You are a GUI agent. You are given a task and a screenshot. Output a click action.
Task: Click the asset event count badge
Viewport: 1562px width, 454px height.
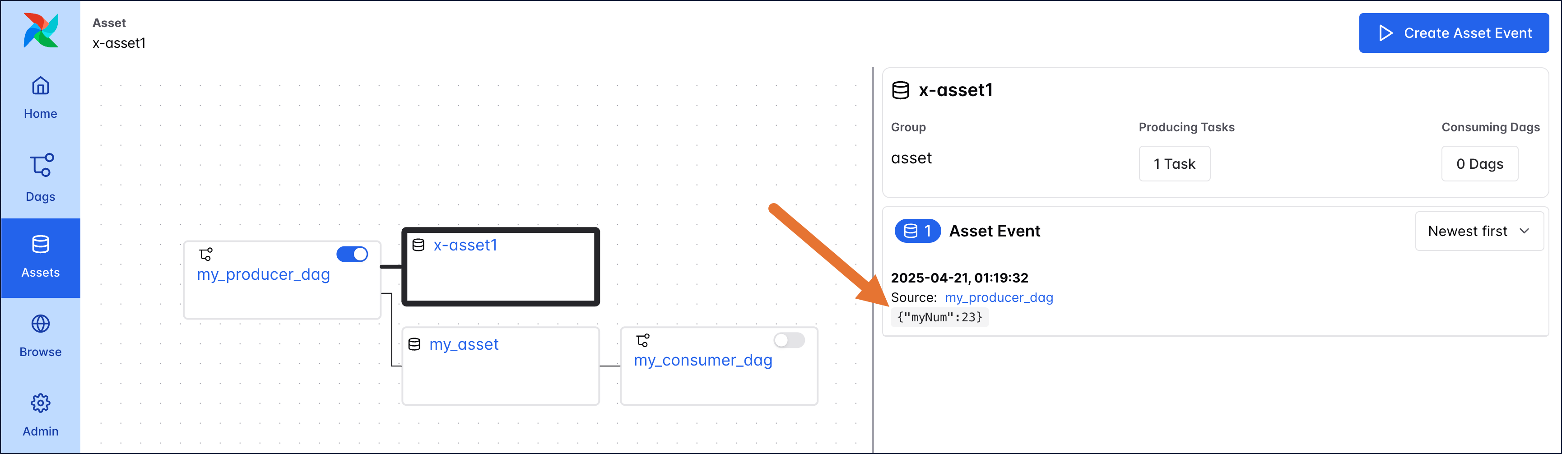pos(917,231)
